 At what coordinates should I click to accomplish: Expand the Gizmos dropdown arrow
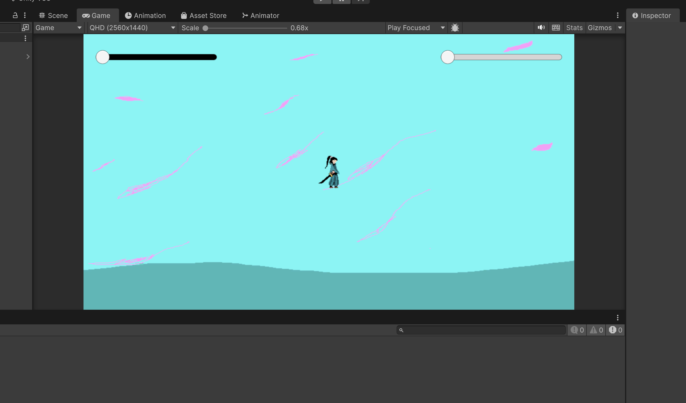click(x=620, y=28)
